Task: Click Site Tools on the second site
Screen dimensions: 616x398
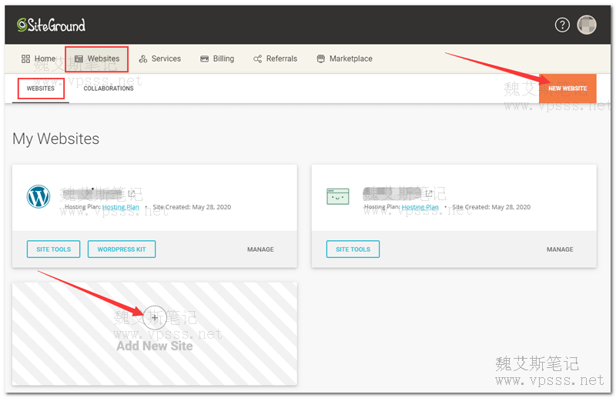Action: (353, 249)
